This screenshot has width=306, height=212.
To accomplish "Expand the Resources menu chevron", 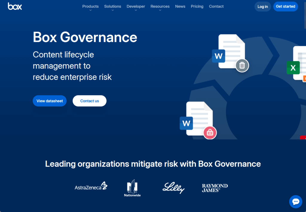I will (x=160, y=10).
